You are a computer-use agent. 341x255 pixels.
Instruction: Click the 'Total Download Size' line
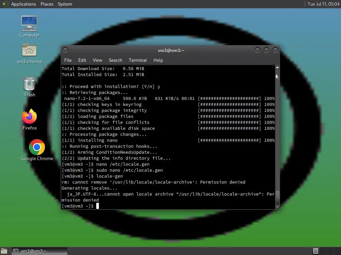pyautogui.click(x=103, y=68)
